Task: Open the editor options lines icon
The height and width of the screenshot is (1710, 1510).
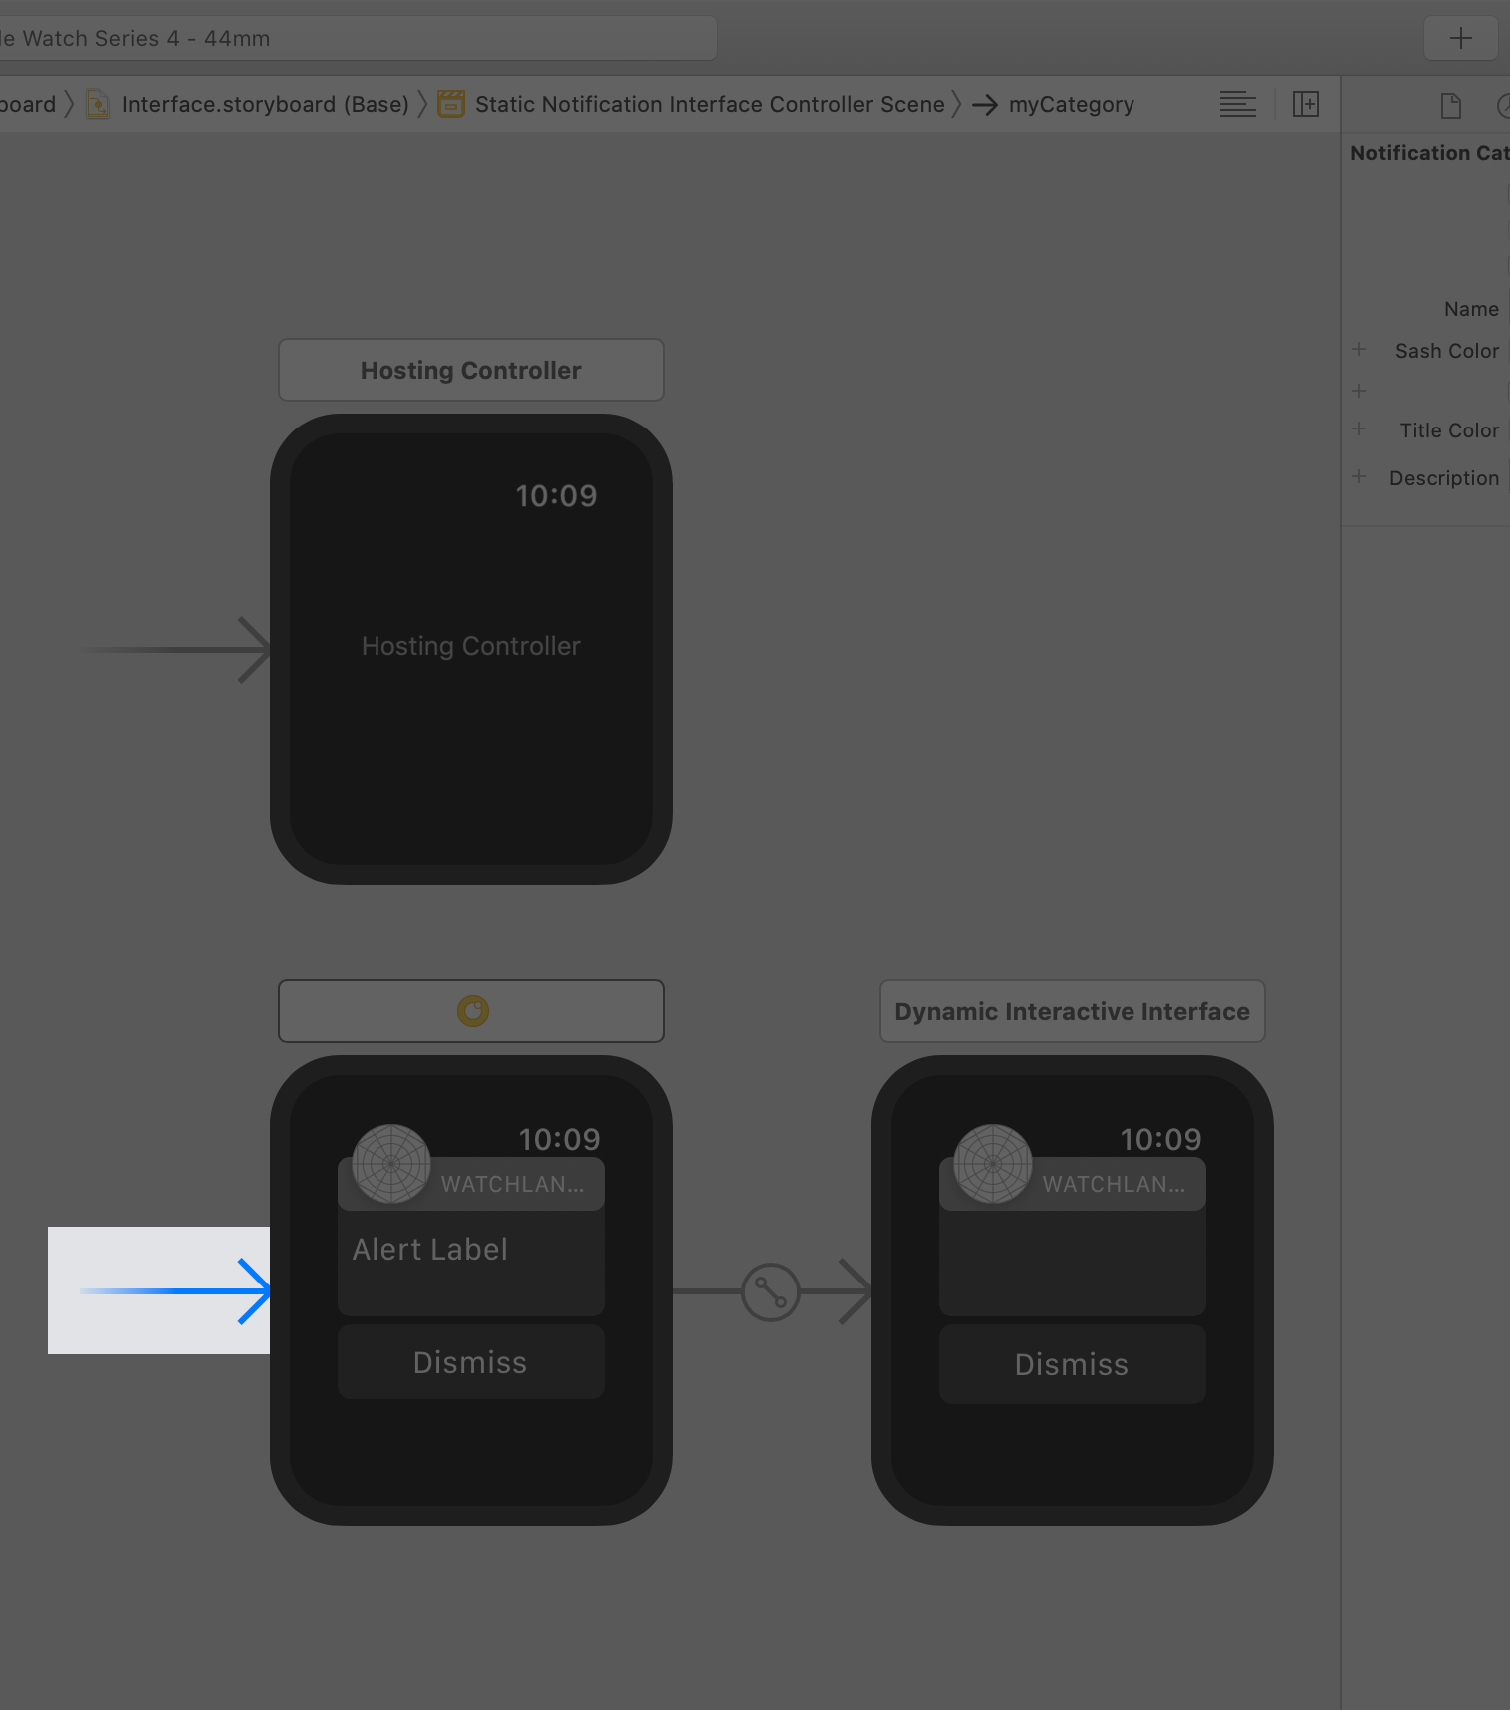Action: 1237,104
